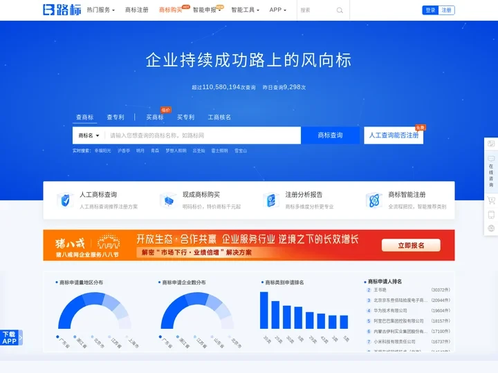Open the 商标名 search type dropdown

[89, 135]
